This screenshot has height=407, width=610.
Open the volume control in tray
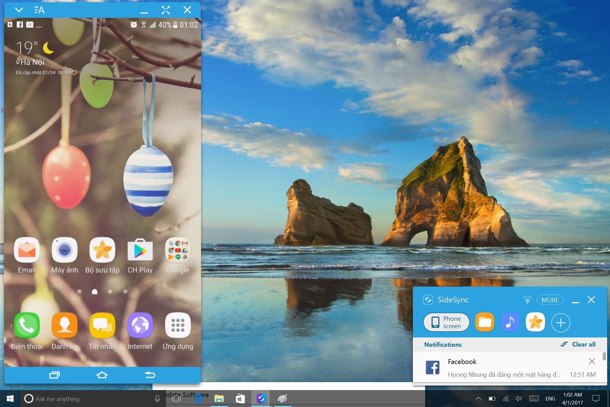click(519, 399)
